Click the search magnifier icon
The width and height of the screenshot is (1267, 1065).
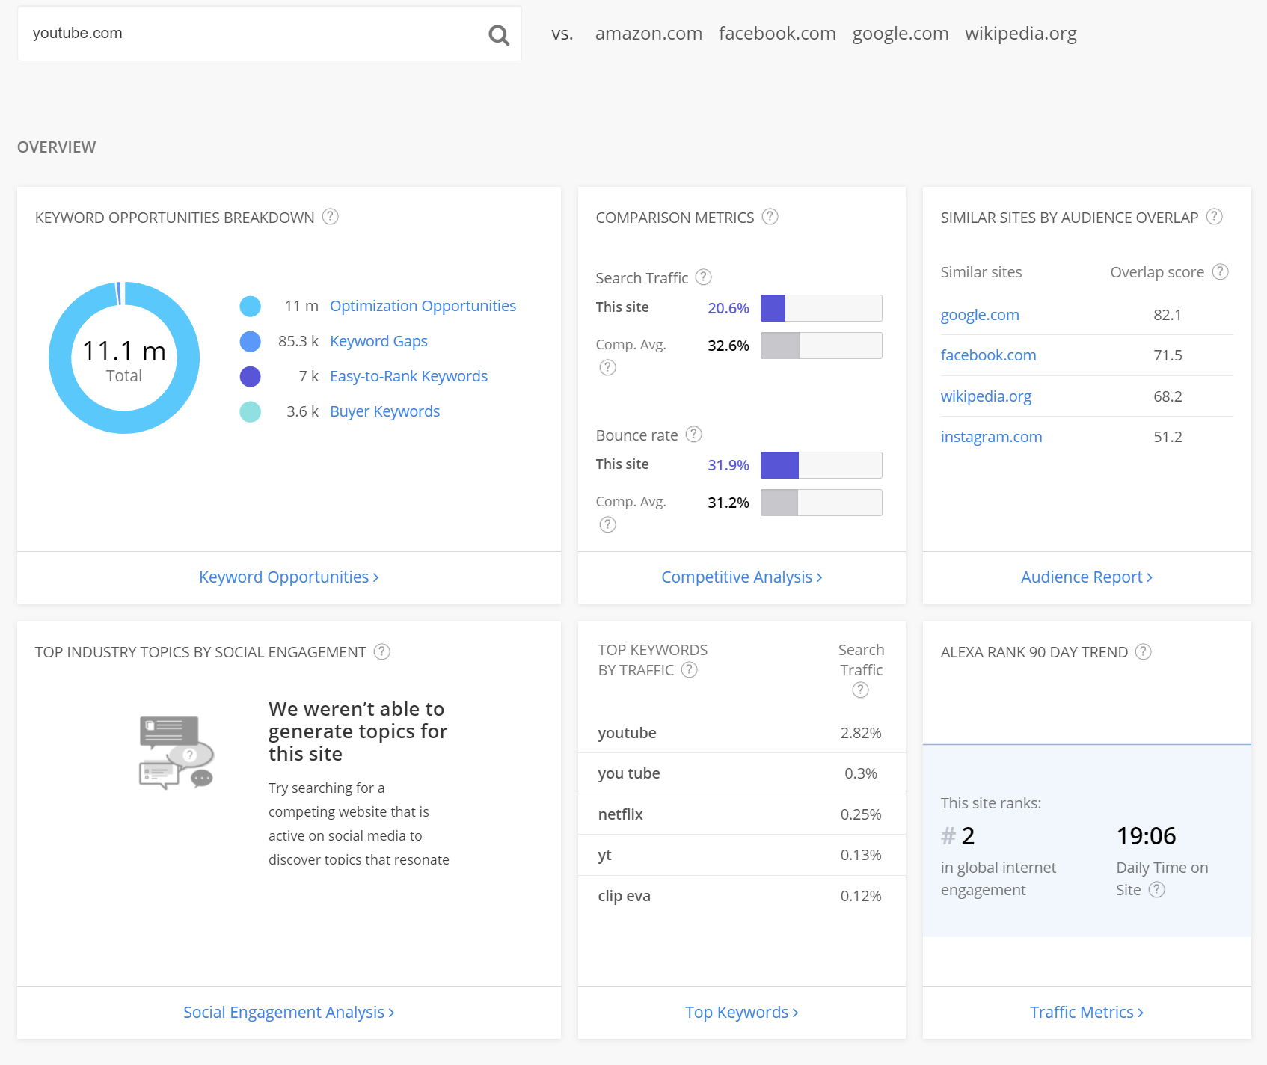click(499, 34)
